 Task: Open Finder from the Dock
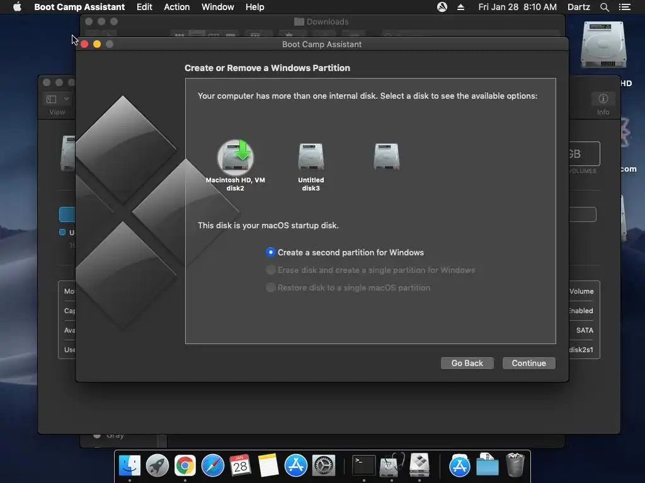(x=130, y=465)
